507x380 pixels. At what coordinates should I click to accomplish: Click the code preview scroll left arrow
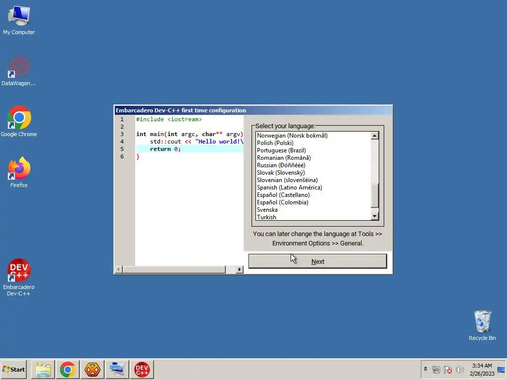tap(119, 269)
